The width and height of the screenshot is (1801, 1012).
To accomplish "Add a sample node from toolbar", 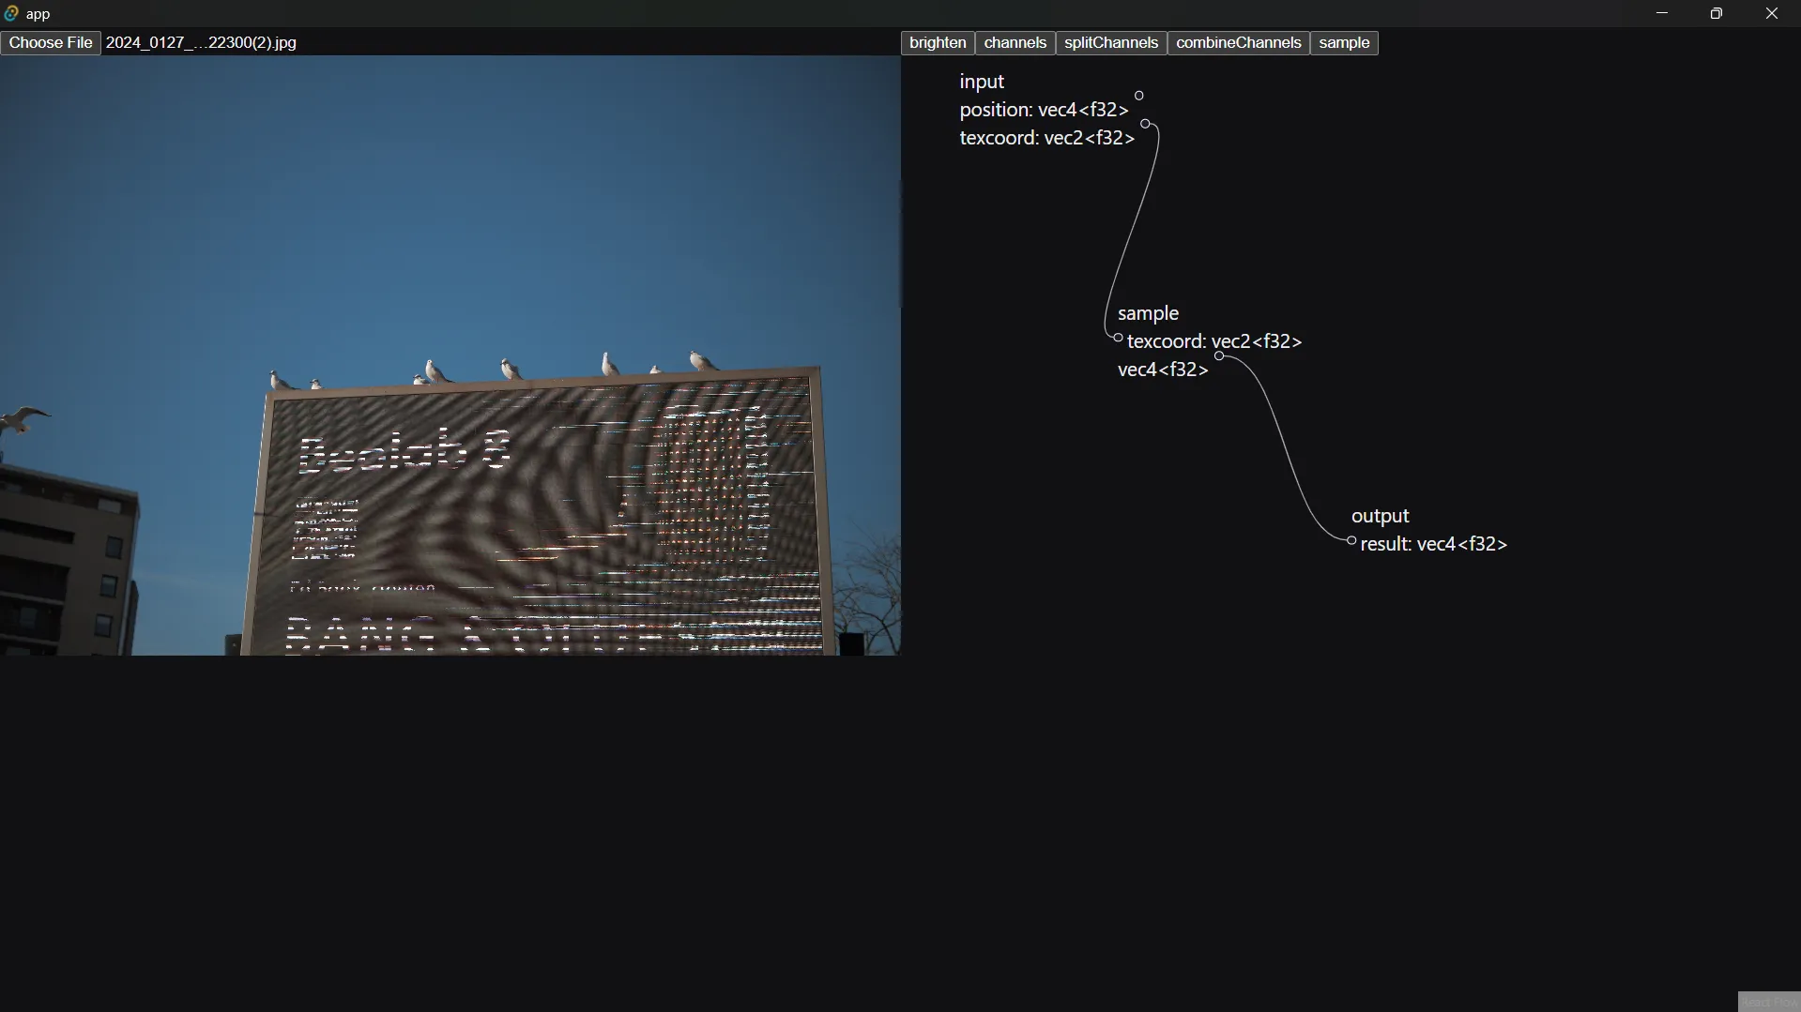I will coord(1344,43).
